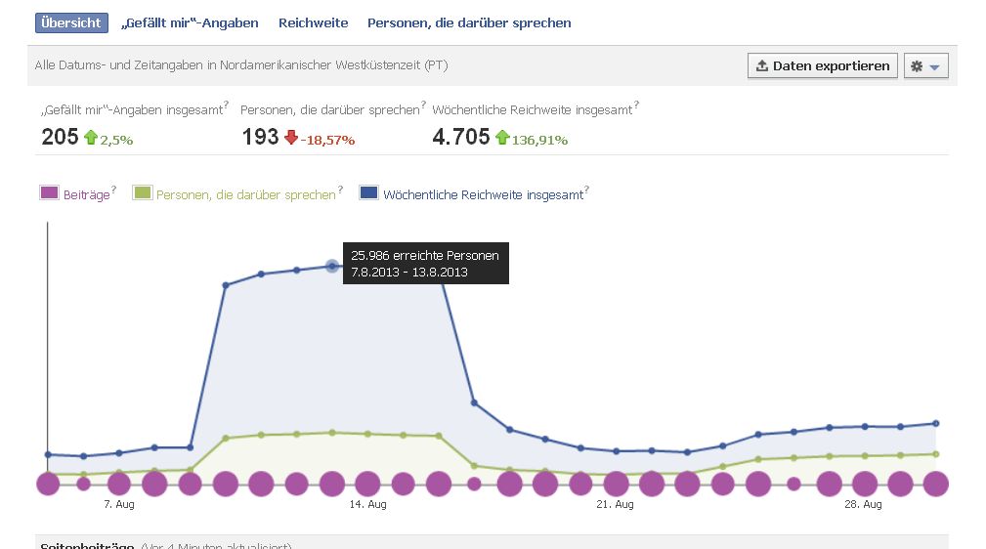986x549 pixels.
Task: Click the gear settings icon
Action: 917,66
